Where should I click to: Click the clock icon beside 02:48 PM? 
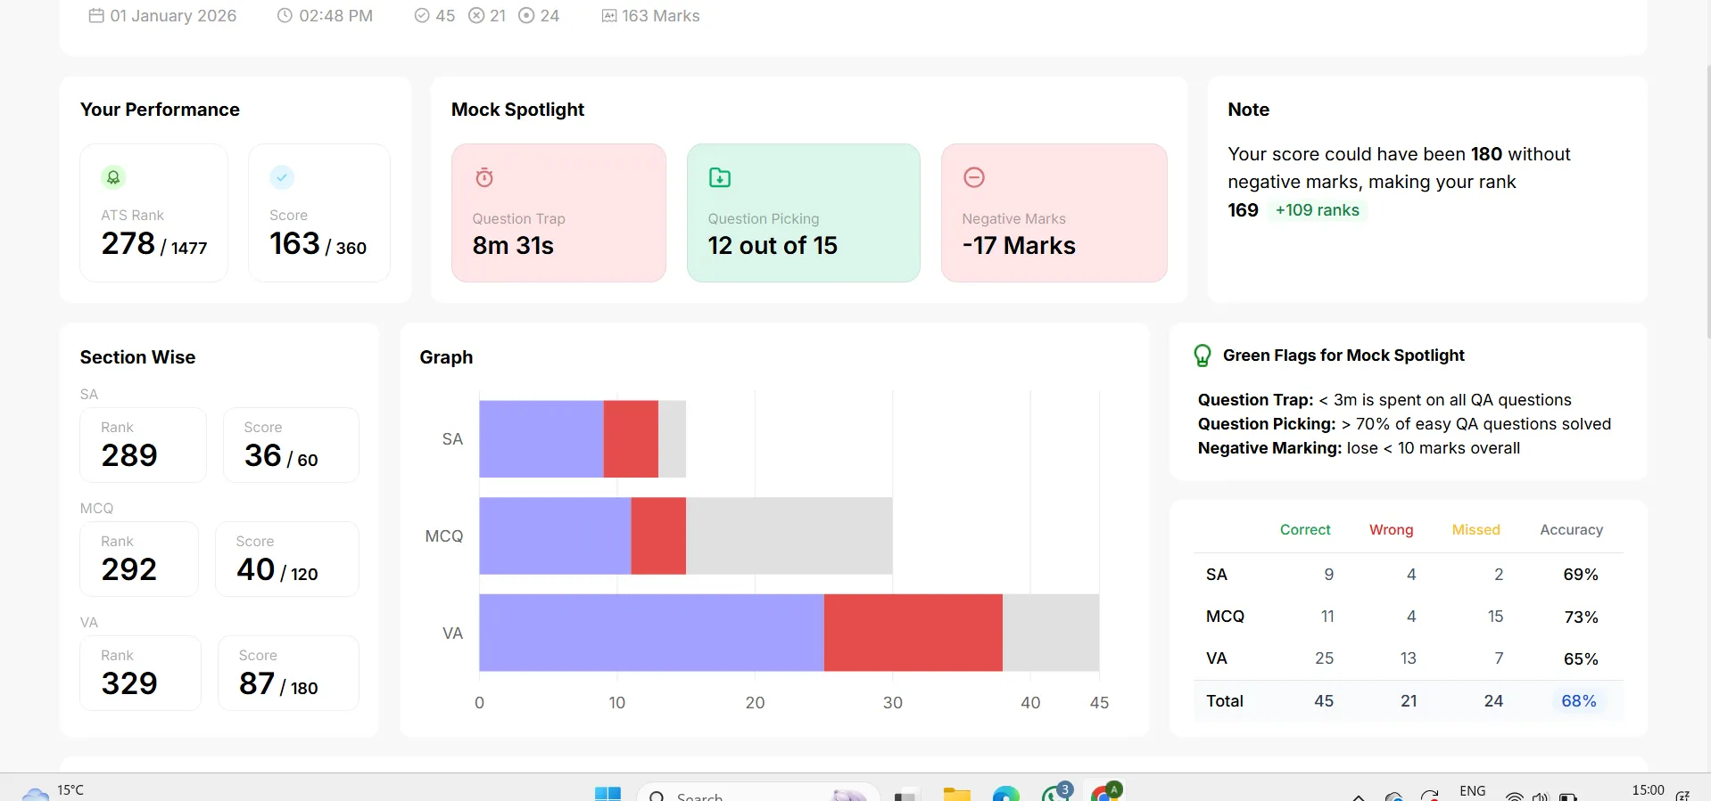coord(285,15)
